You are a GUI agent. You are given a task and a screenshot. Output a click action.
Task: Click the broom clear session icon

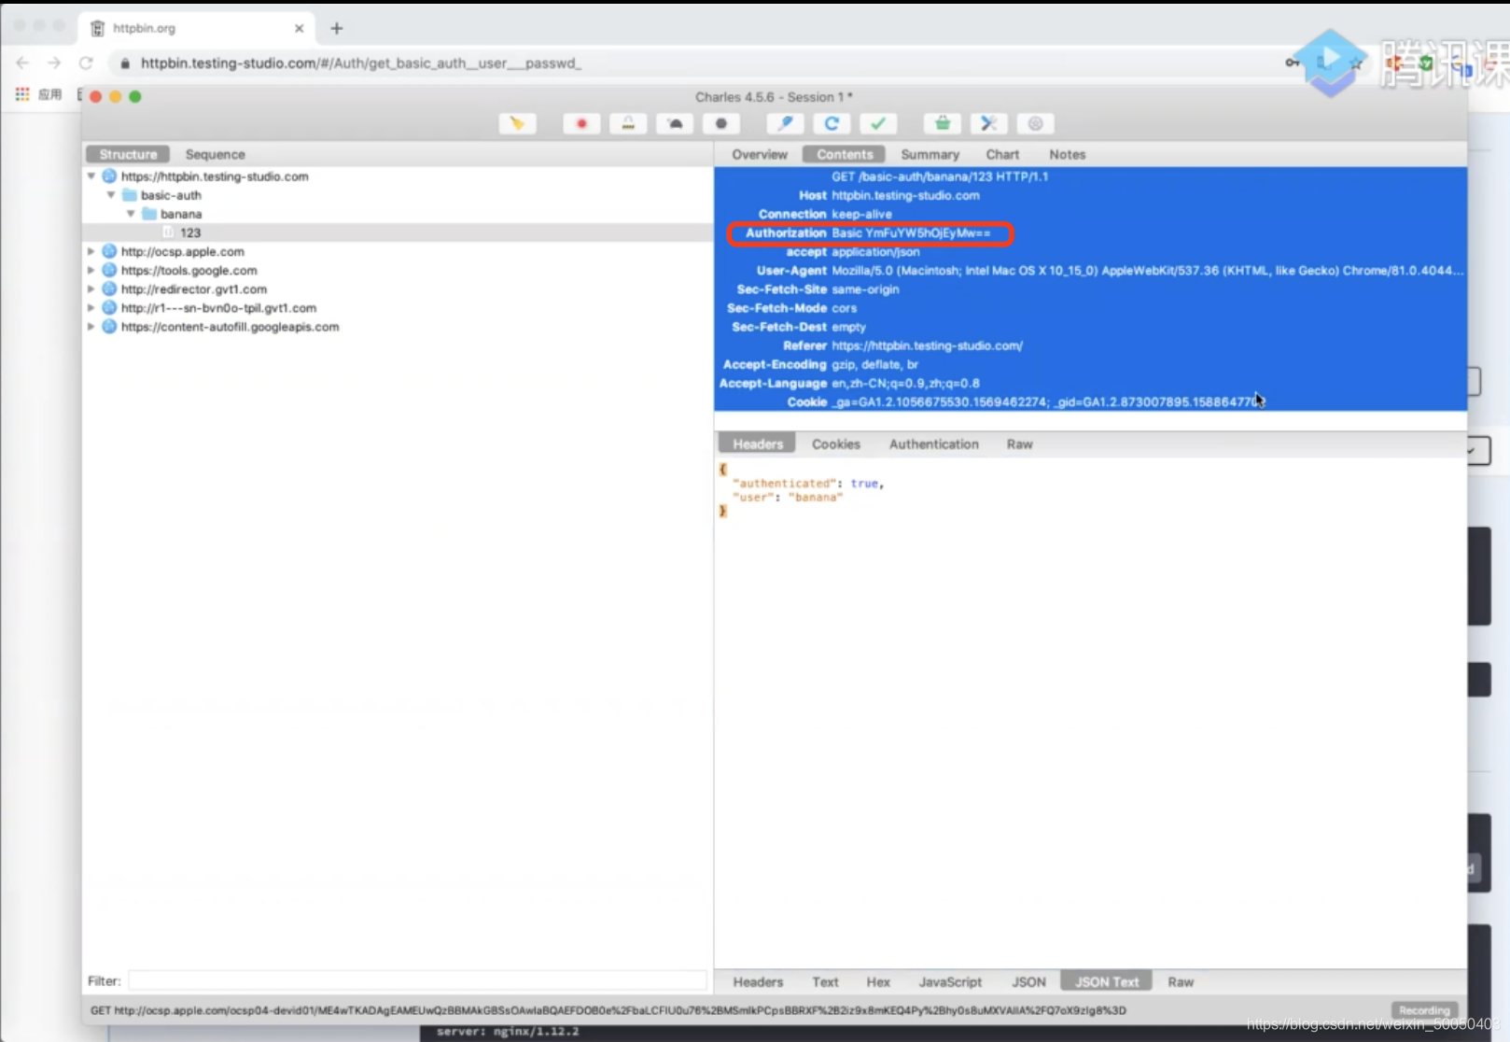tap(517, 123)
